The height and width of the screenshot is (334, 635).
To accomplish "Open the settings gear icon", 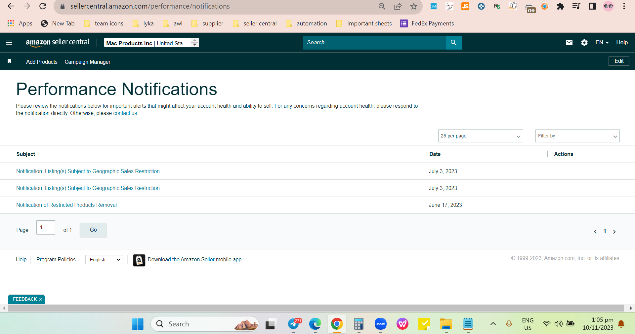I will click(584, 43).
